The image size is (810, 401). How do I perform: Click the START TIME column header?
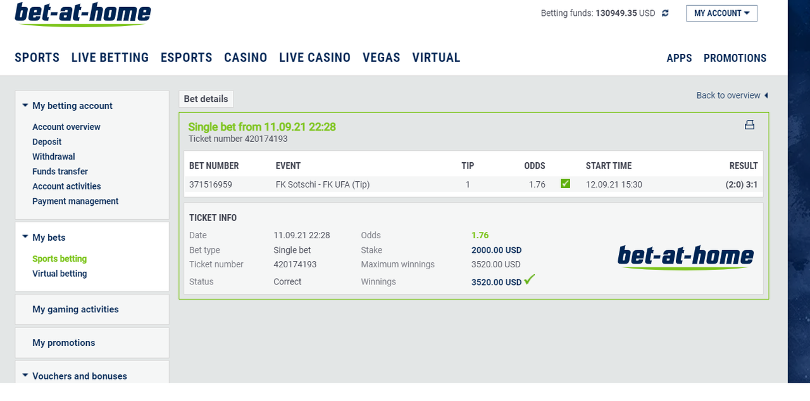(609, 166)
